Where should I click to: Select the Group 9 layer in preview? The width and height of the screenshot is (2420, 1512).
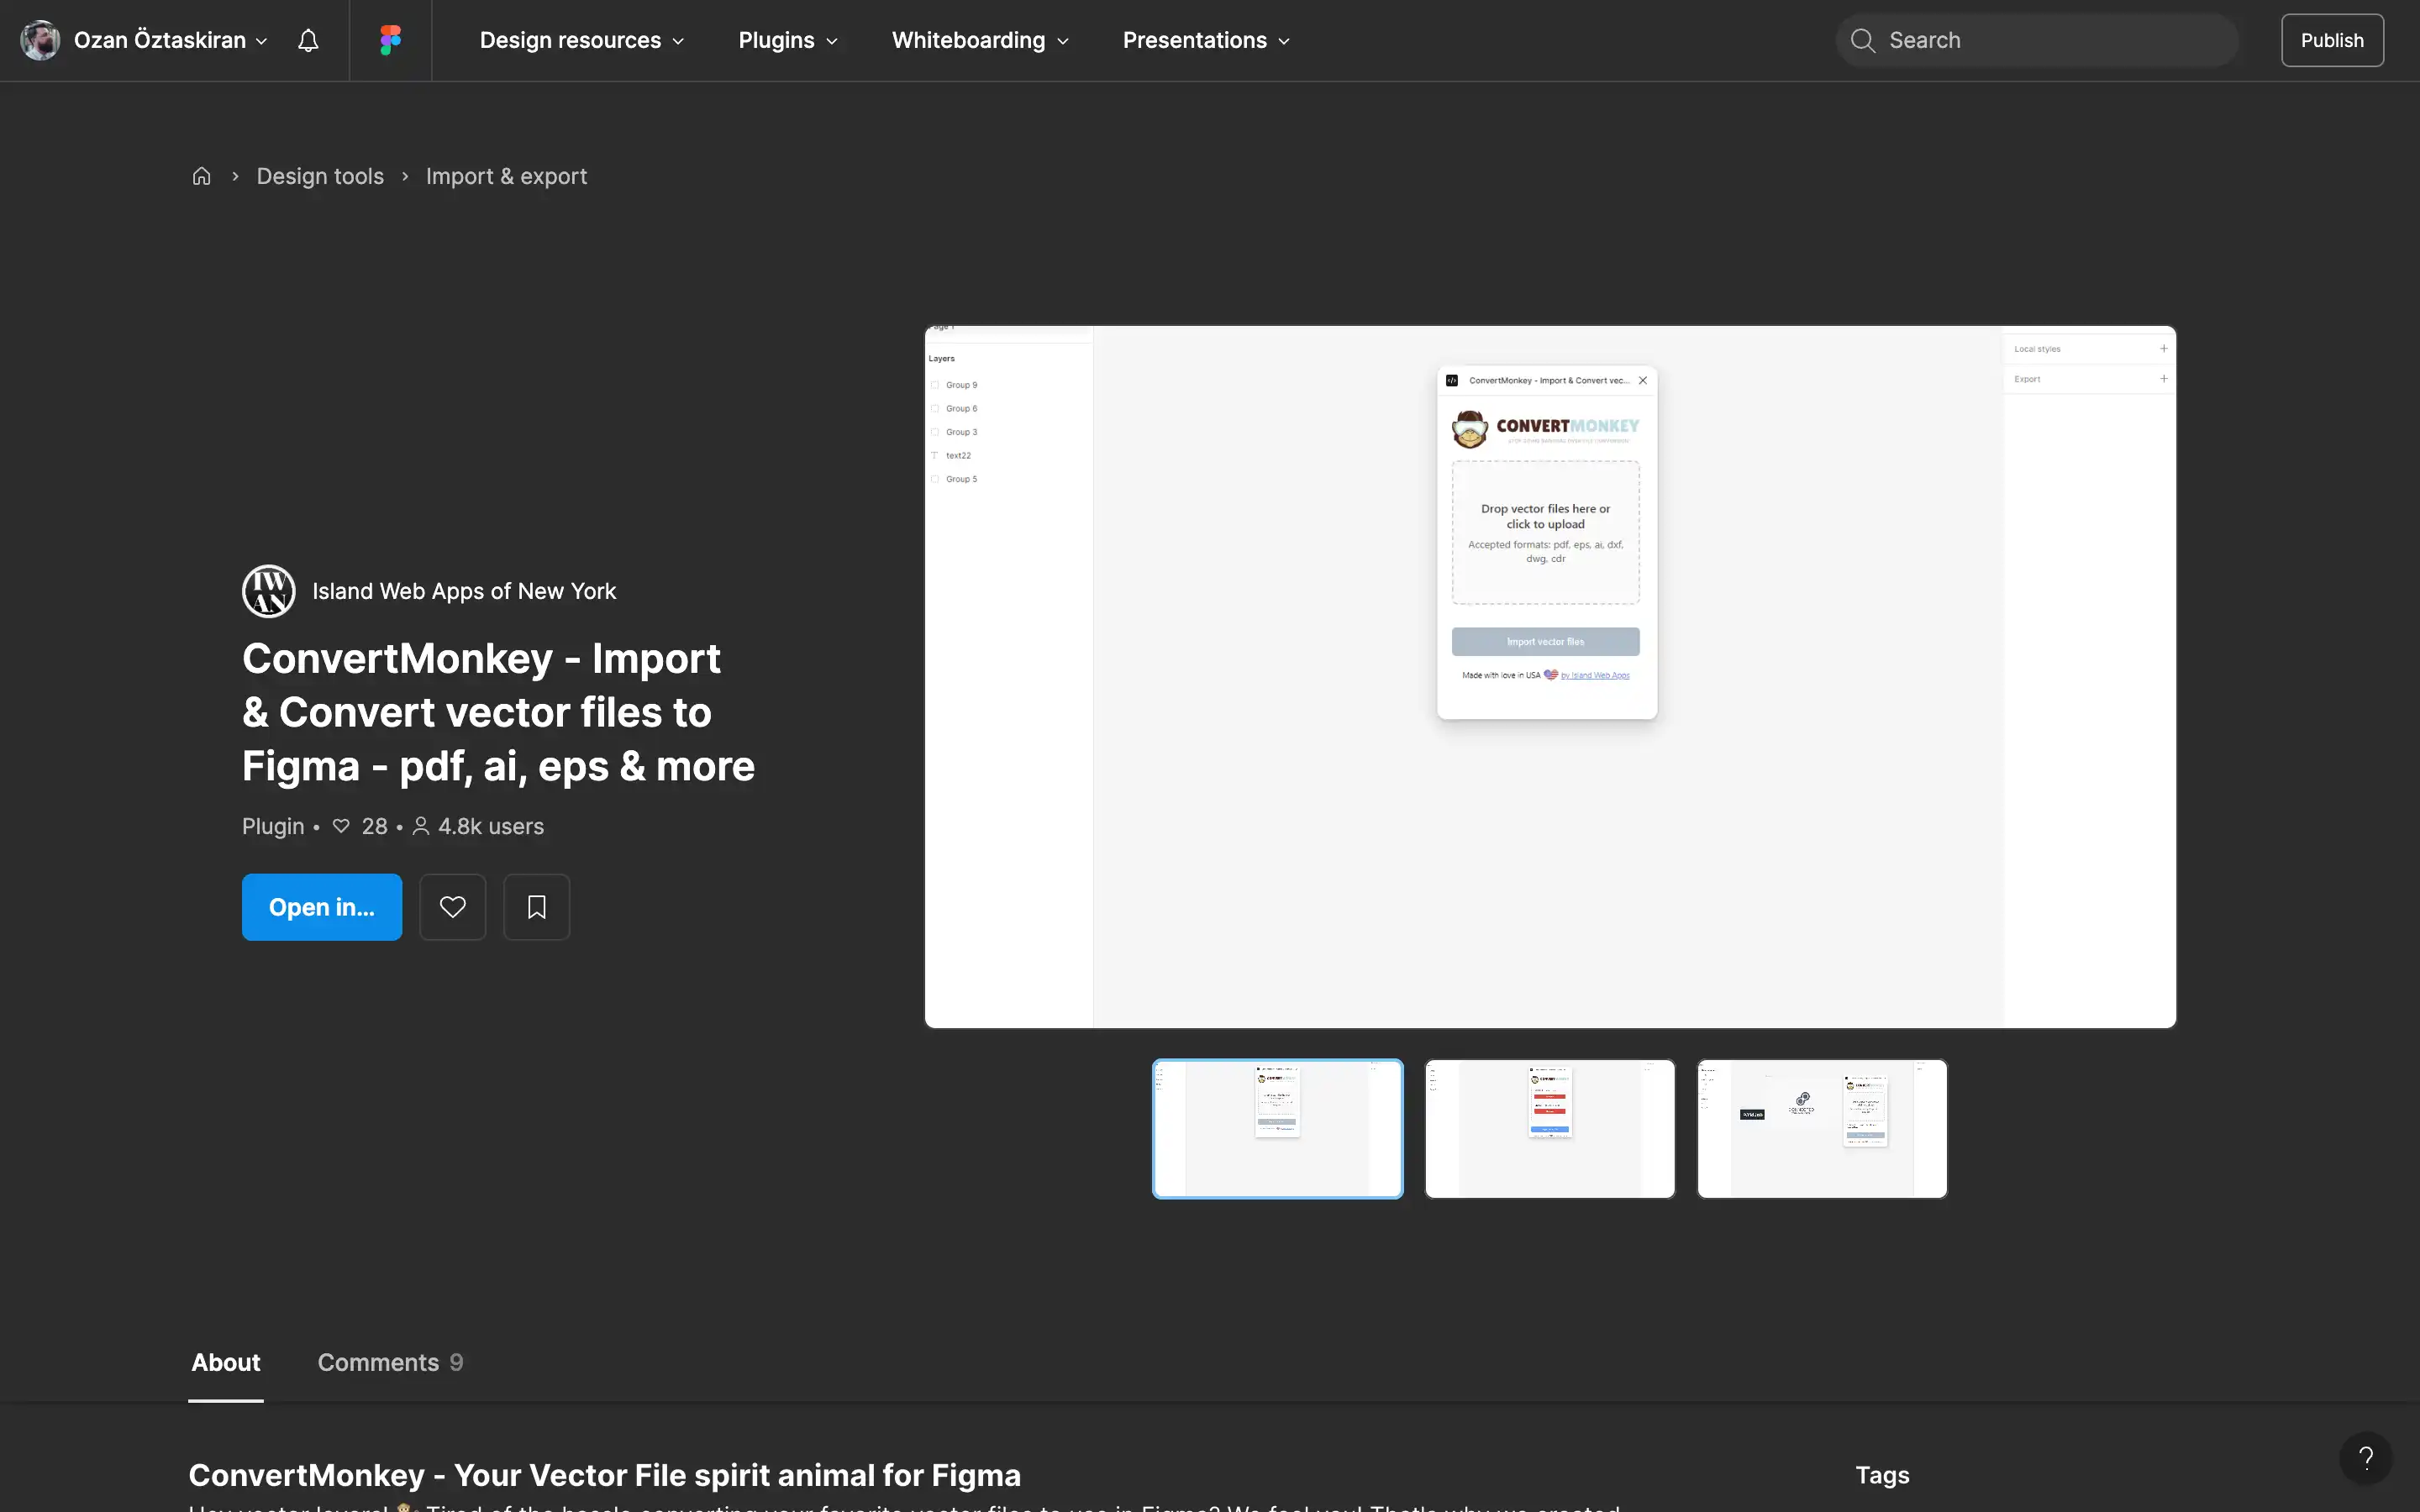pos(961,385)
